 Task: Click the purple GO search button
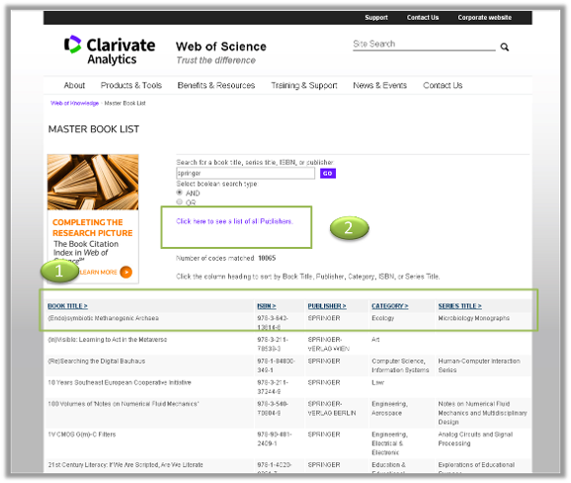point(328,173)
